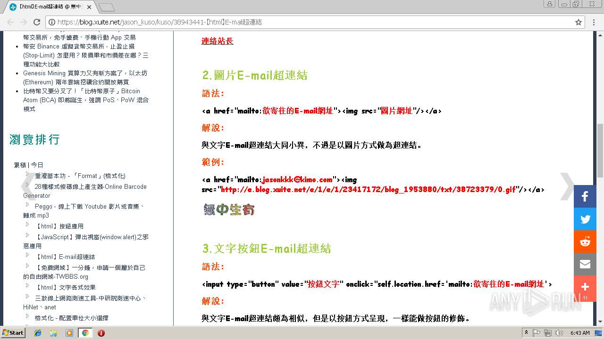View site information icon in address bar
Viewport: 604px width, 339px height.
tap(52, 22)
